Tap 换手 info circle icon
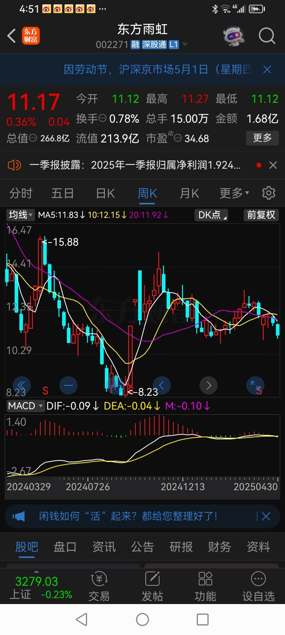Viewport: 285px width, 635px height. click(x=103, y=118)
